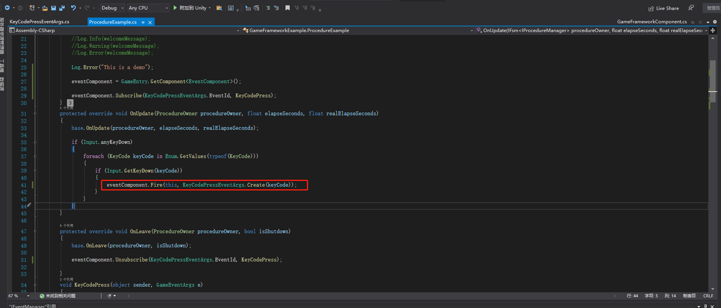Click the Save All icon
Viewport: 721px width, 308px height.
pos(62,8)
